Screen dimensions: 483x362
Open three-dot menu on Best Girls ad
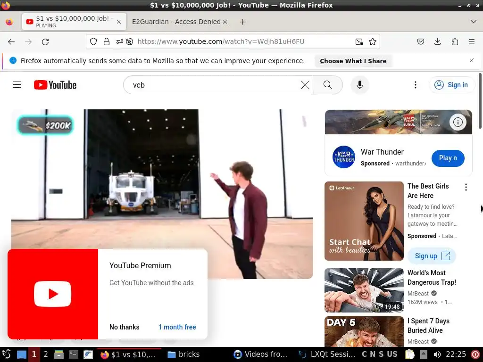(466, 187)
